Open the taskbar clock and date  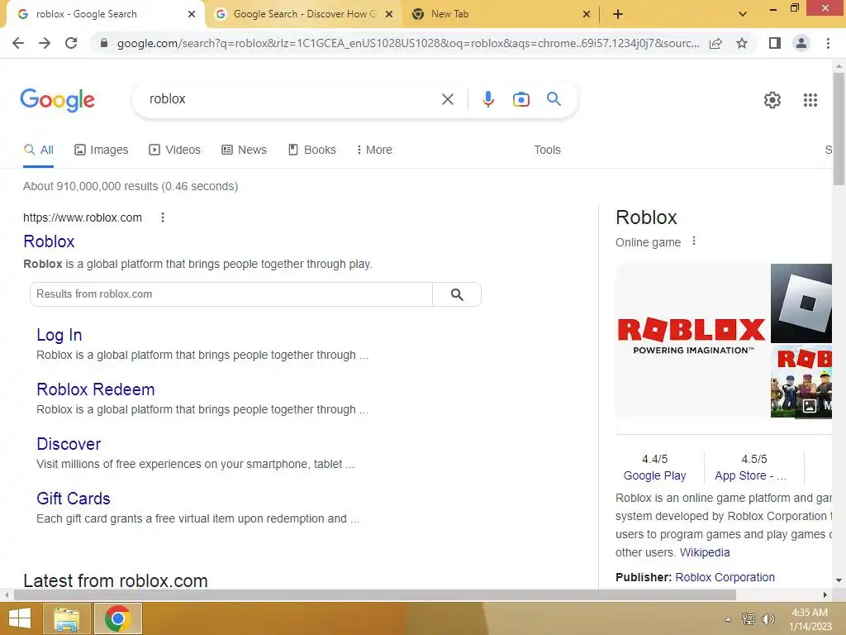(810, 619)
